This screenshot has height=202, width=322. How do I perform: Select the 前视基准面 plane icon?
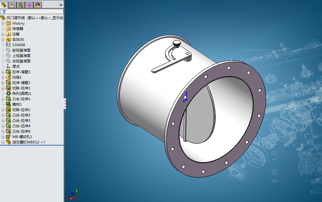pos(8,50)
